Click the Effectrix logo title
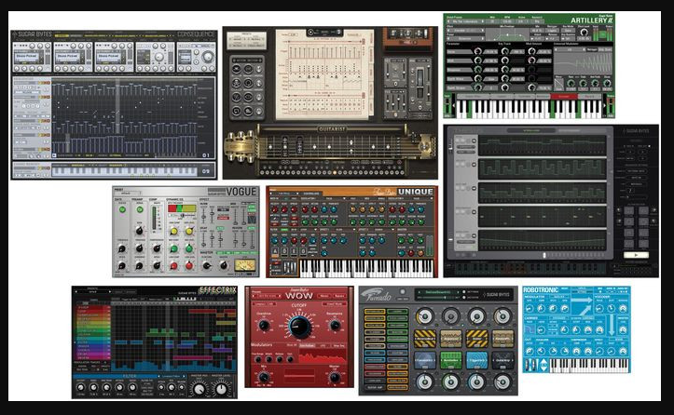Viewport: 674px width, 415px height. pos(217,290)
